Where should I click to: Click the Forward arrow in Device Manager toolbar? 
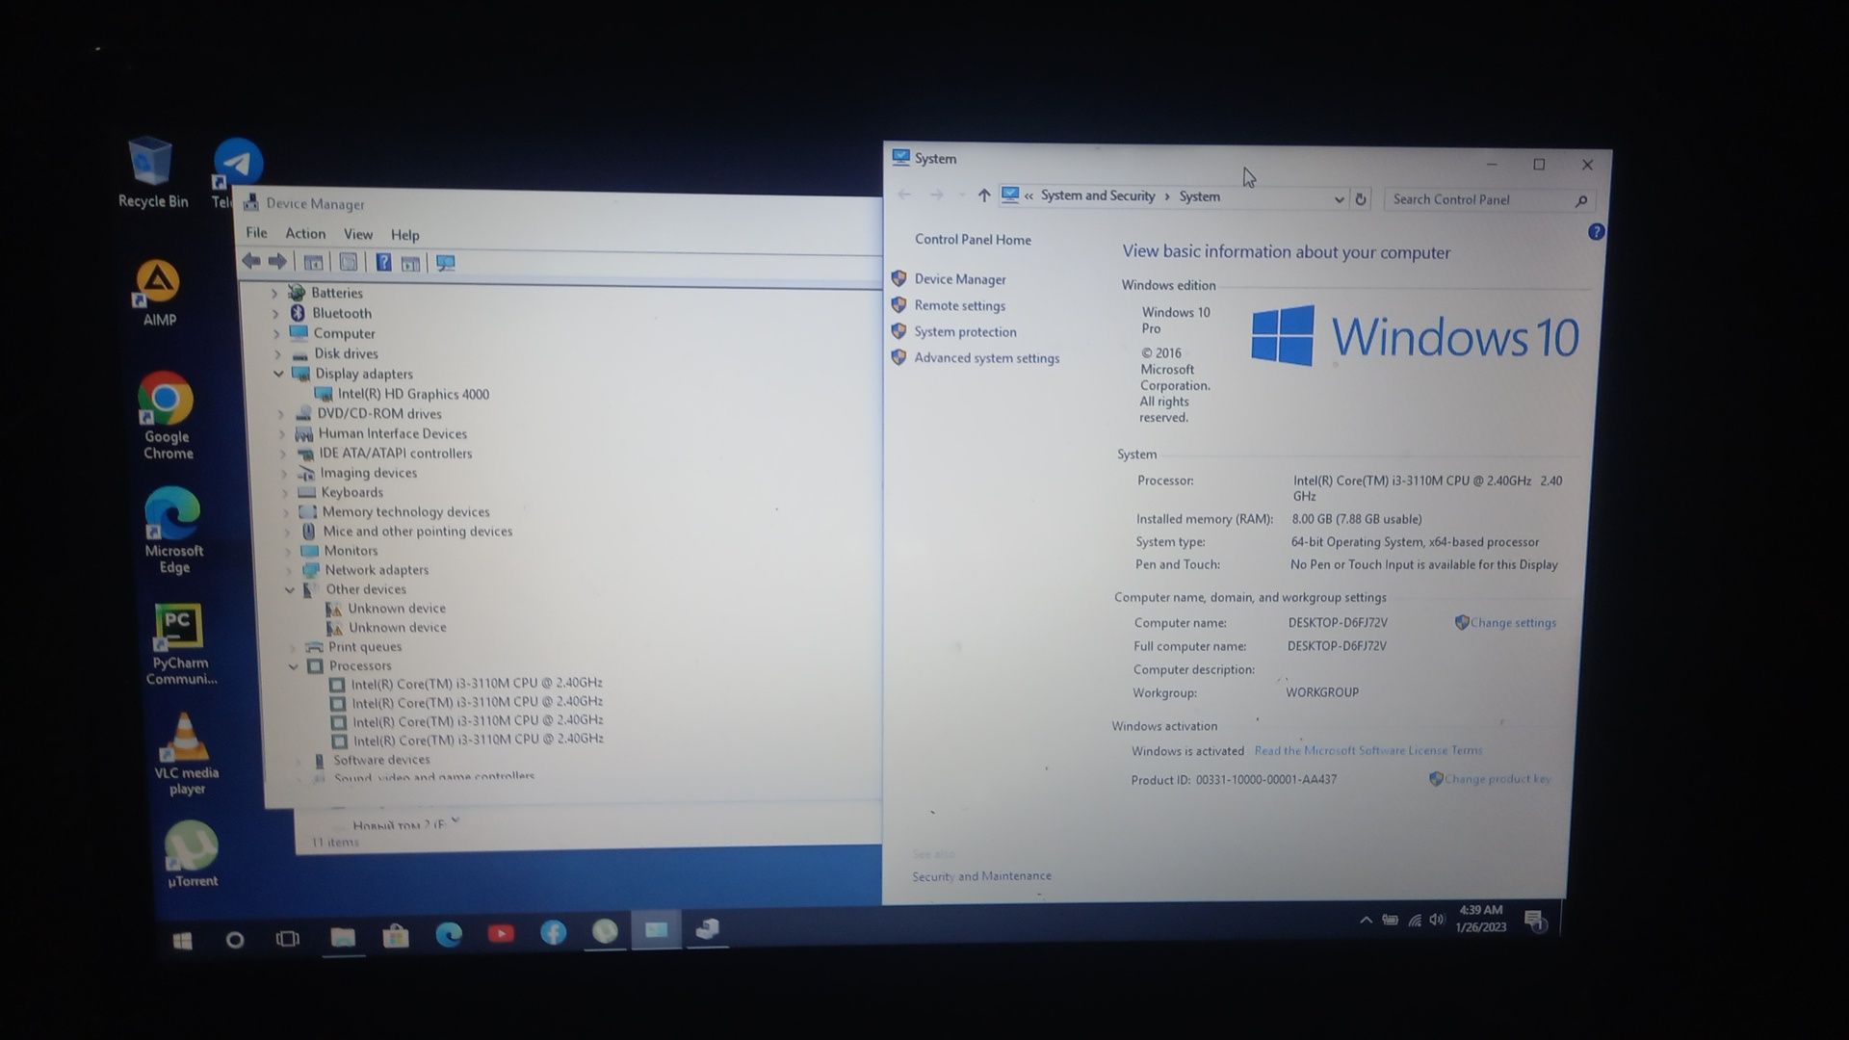tap(277, 261)
